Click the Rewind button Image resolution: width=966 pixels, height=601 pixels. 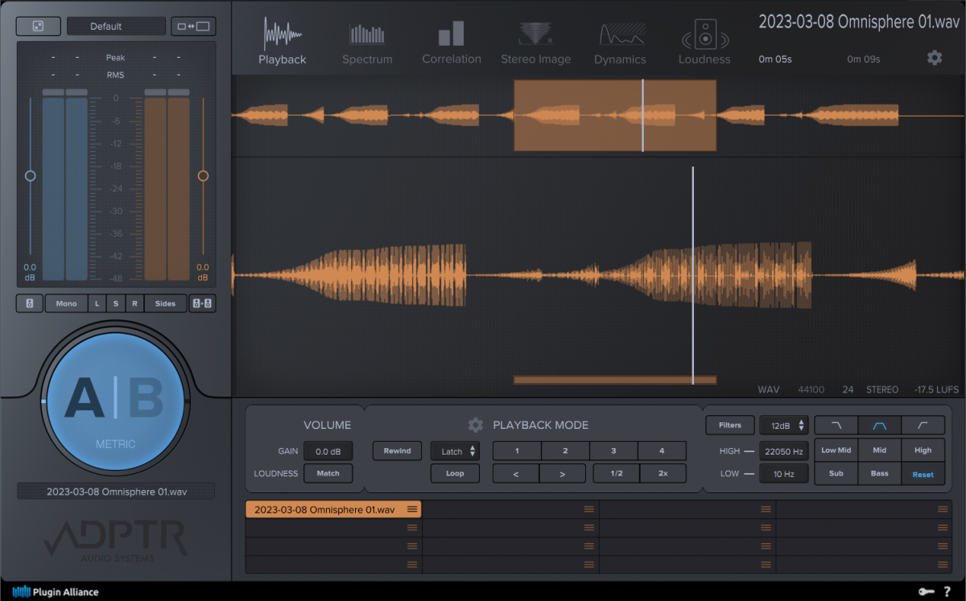click(397, 451)
